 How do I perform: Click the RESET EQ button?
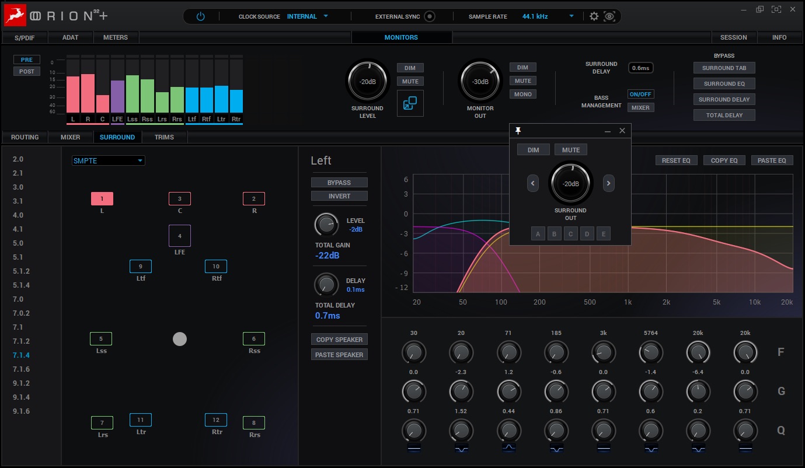[676, 160]
